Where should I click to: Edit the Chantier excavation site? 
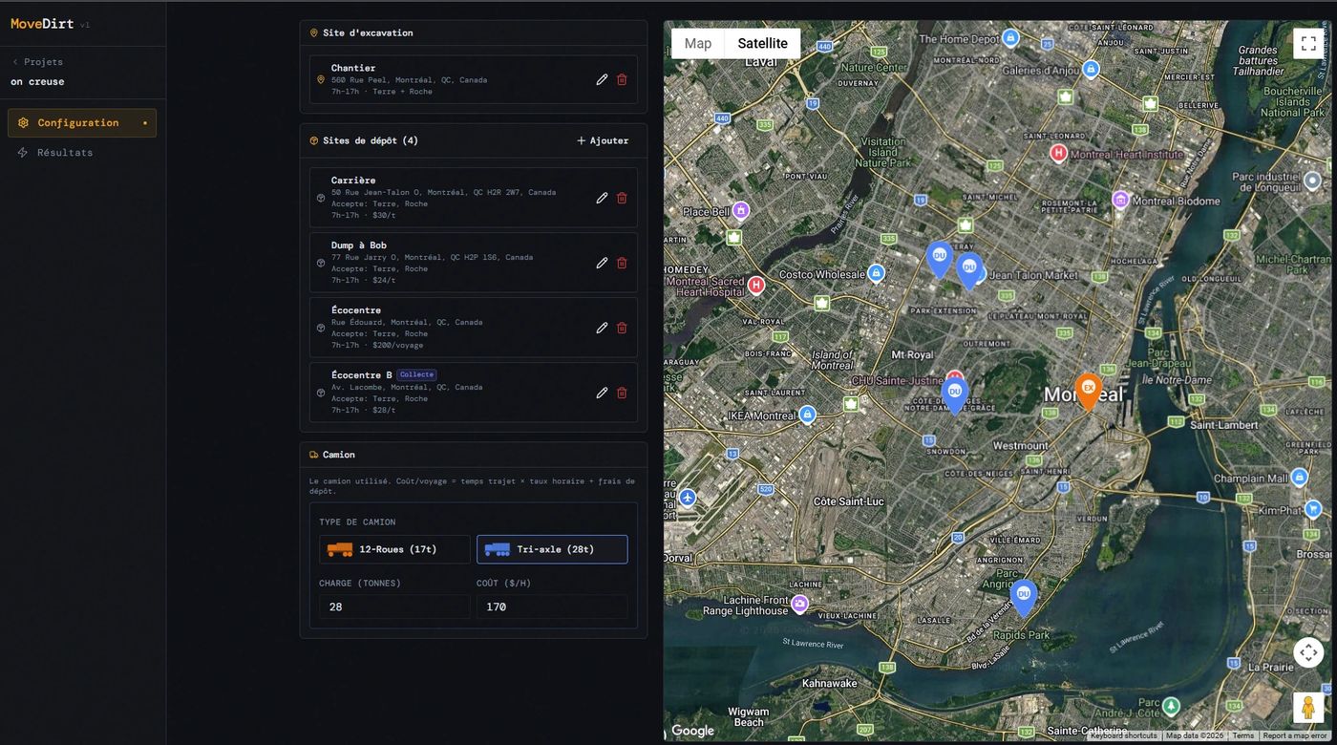point(602,79)
